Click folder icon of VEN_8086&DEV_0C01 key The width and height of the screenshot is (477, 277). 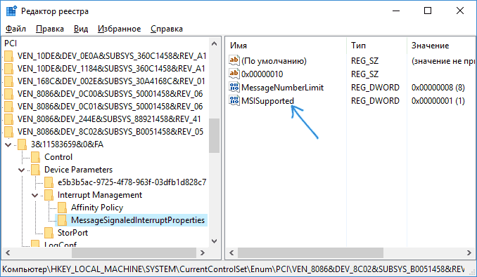coord(8,107)
